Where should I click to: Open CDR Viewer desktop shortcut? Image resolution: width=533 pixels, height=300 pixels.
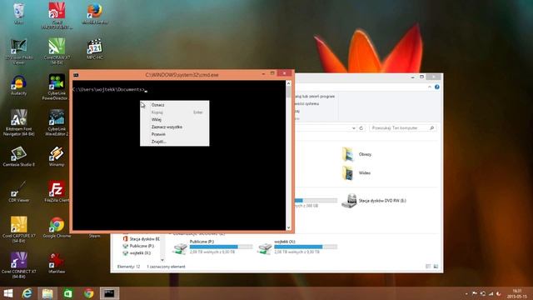point(18,192)
